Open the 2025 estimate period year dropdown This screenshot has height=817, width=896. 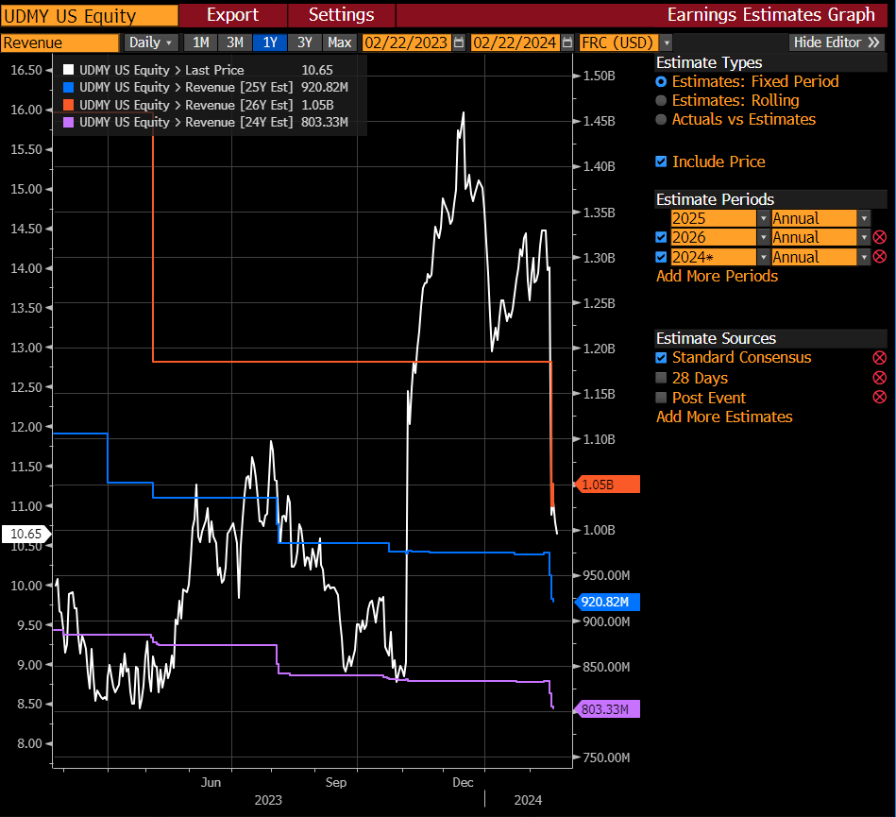762,218
